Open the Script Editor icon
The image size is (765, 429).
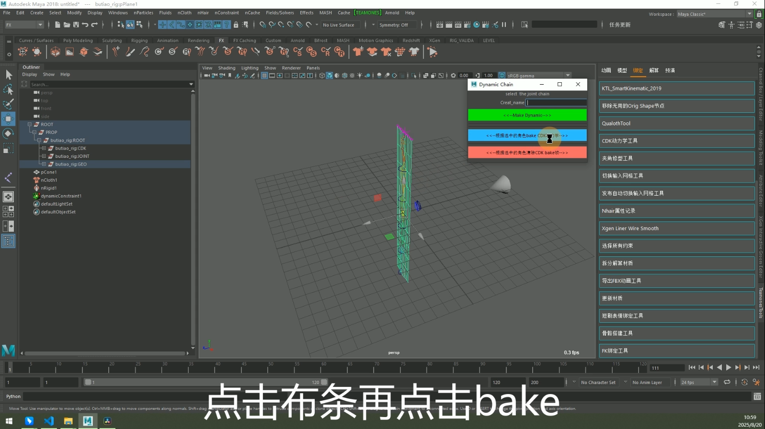tap(757, 396)
